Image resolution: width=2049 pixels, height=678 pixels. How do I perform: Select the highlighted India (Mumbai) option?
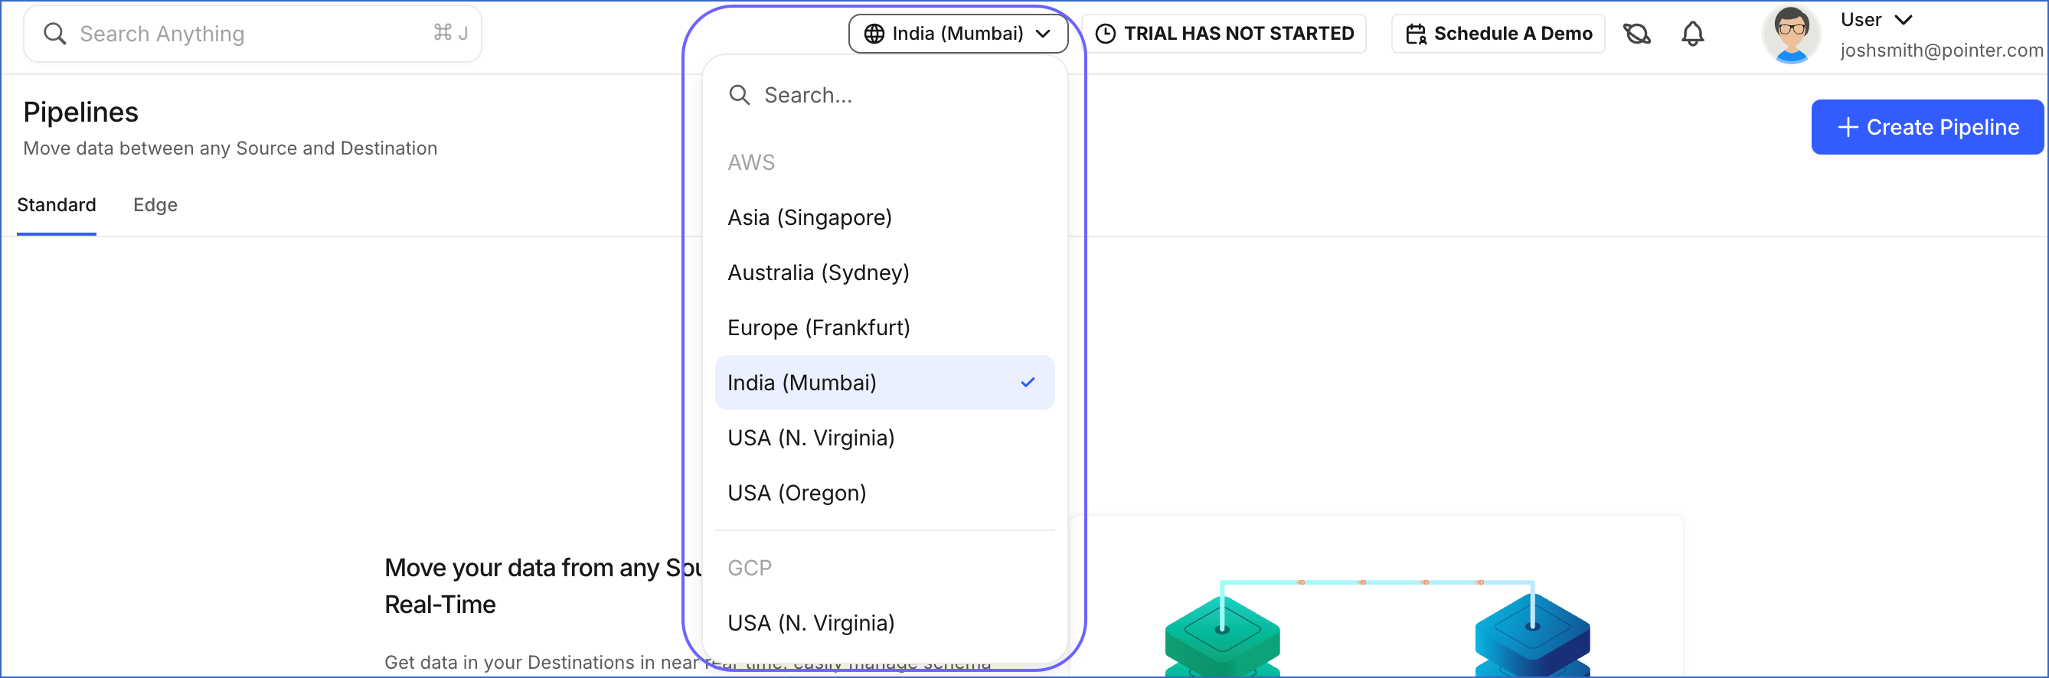[x=884, y=383]
